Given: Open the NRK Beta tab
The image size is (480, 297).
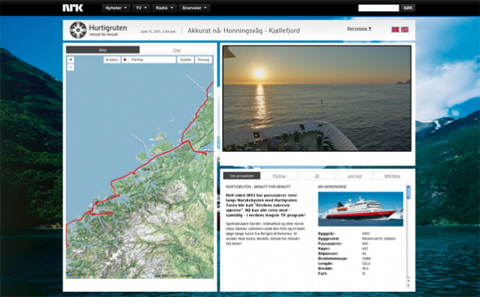Looking at the screenshot, I should [392, 176].
